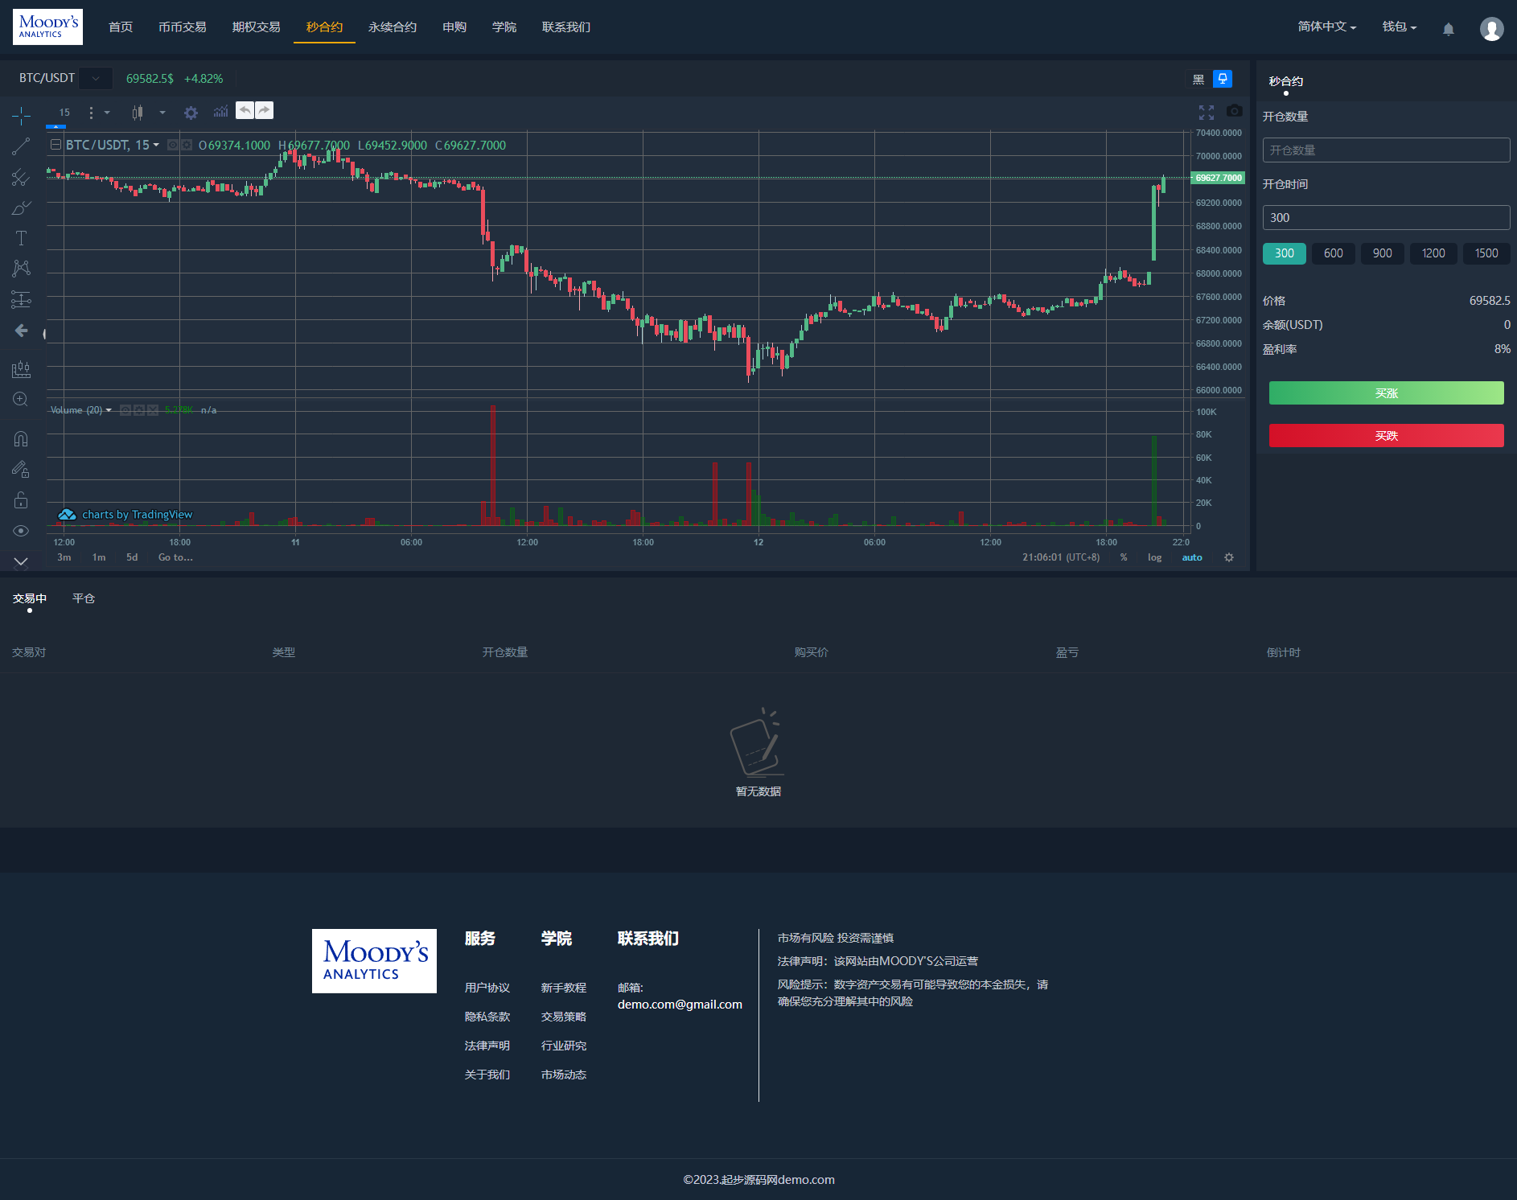
Task: Open the 永续合约 menu item
Action: tap(393, 27)
